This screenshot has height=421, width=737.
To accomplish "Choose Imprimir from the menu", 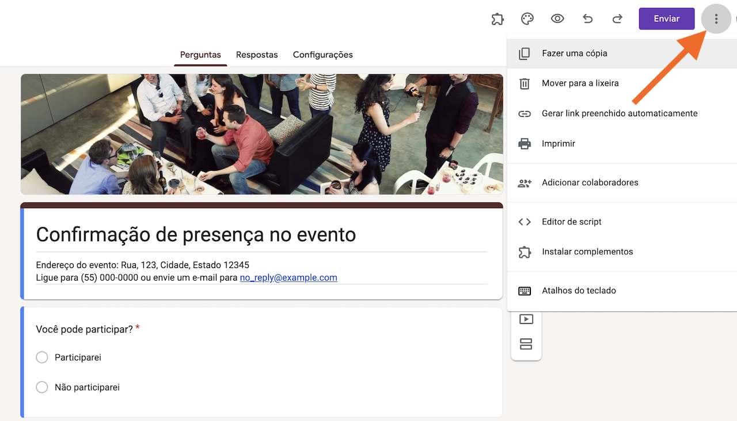I will click(558, 144).
